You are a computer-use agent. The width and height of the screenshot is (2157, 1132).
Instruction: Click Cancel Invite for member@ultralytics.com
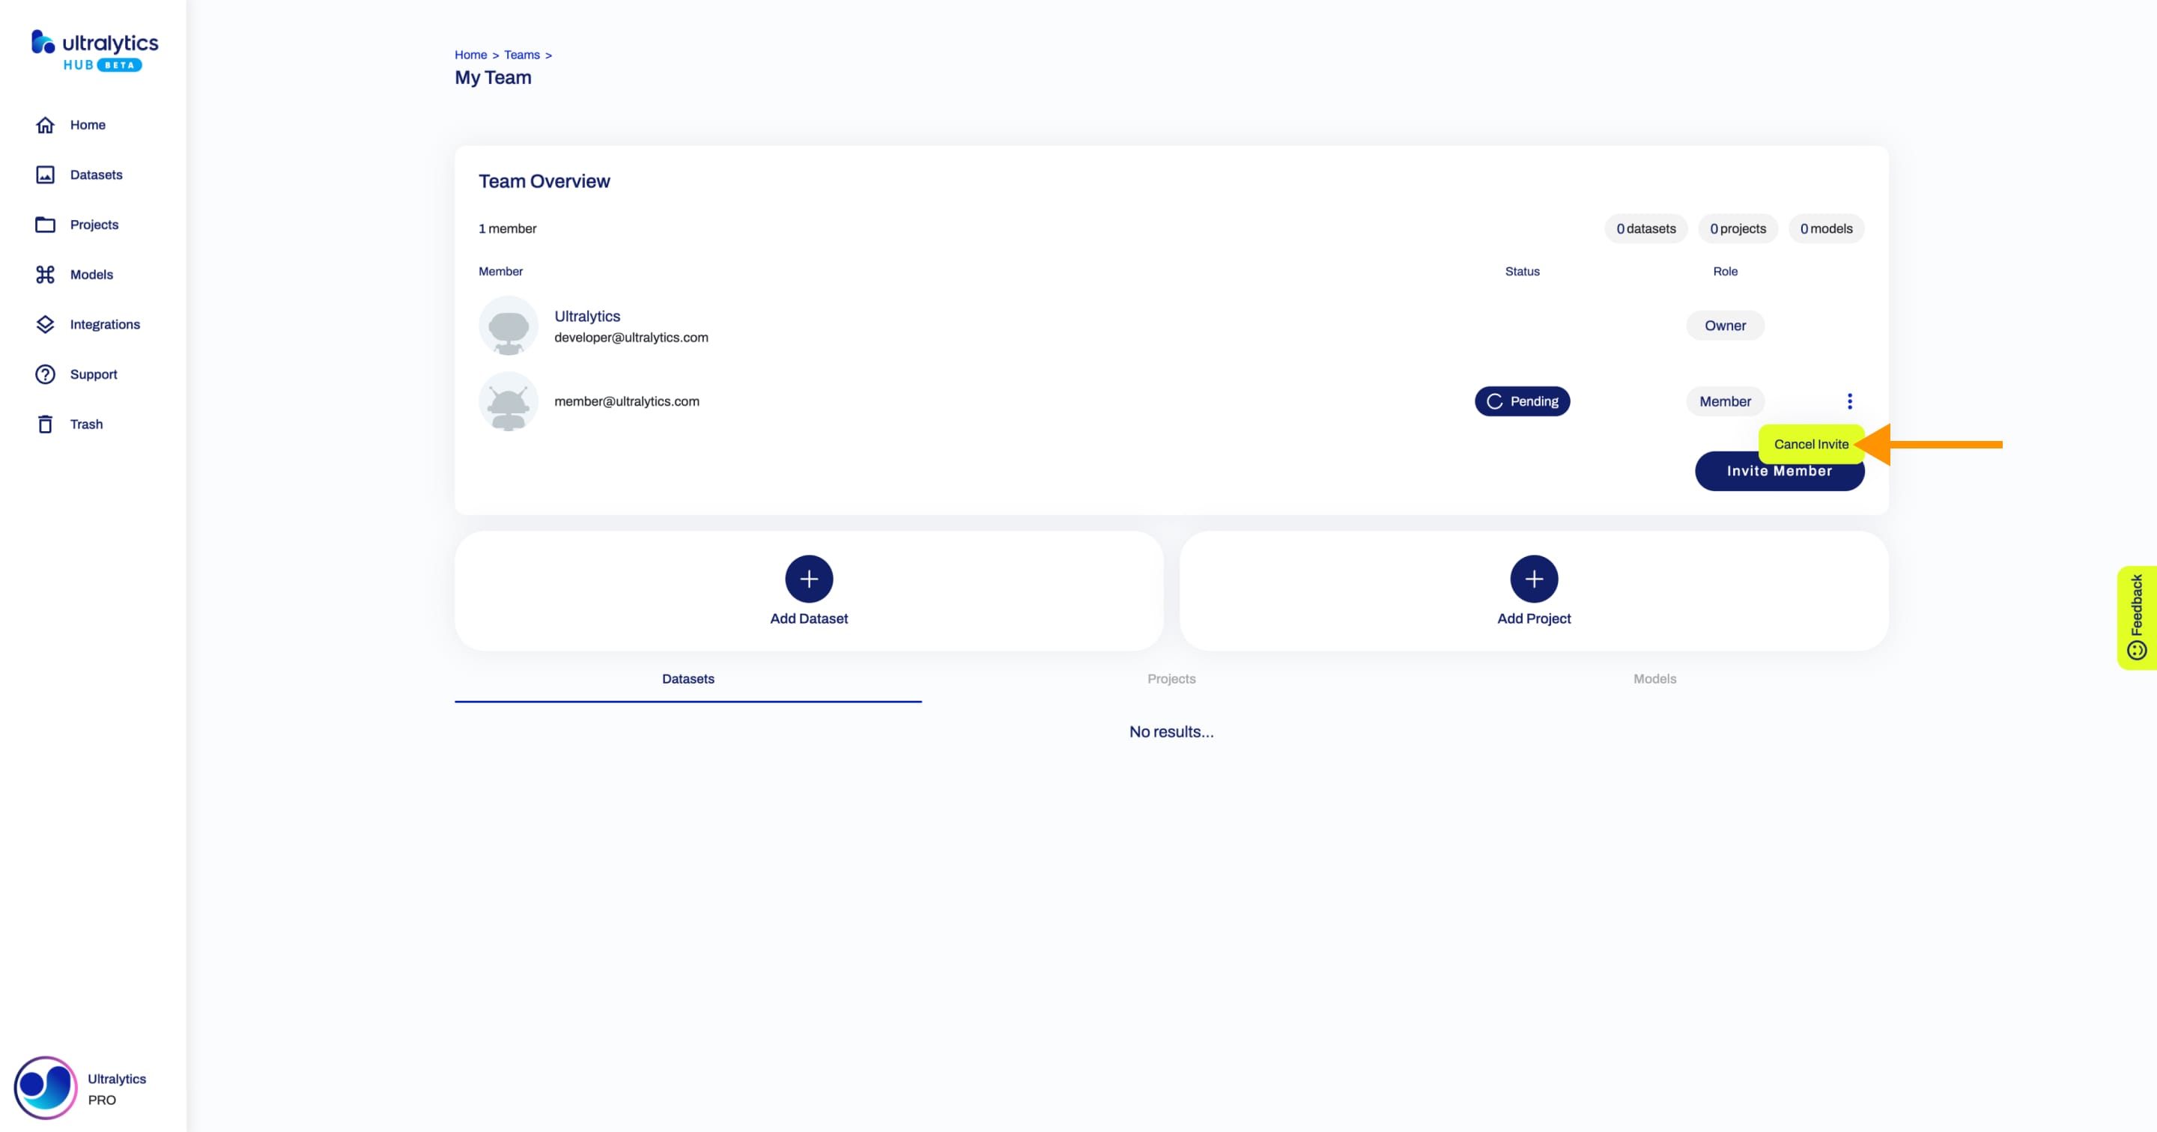(1810, 442)
